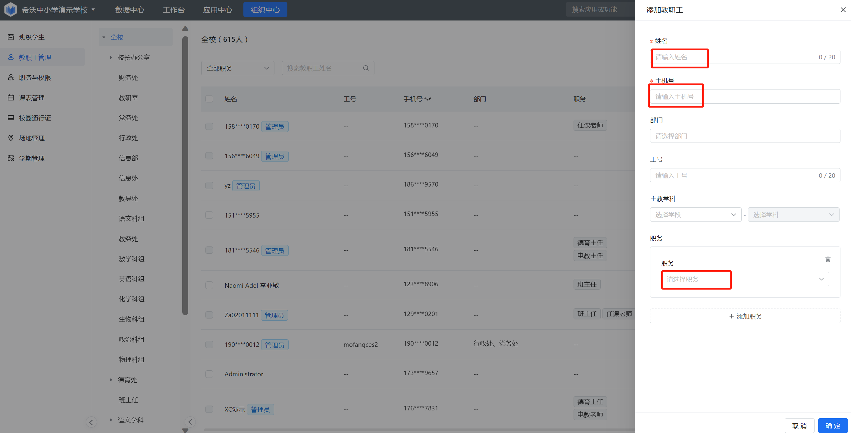This screenshot has width=851, height=433.
Task: Check the 151****5955 row checkbox
Action: pos(209,215)
